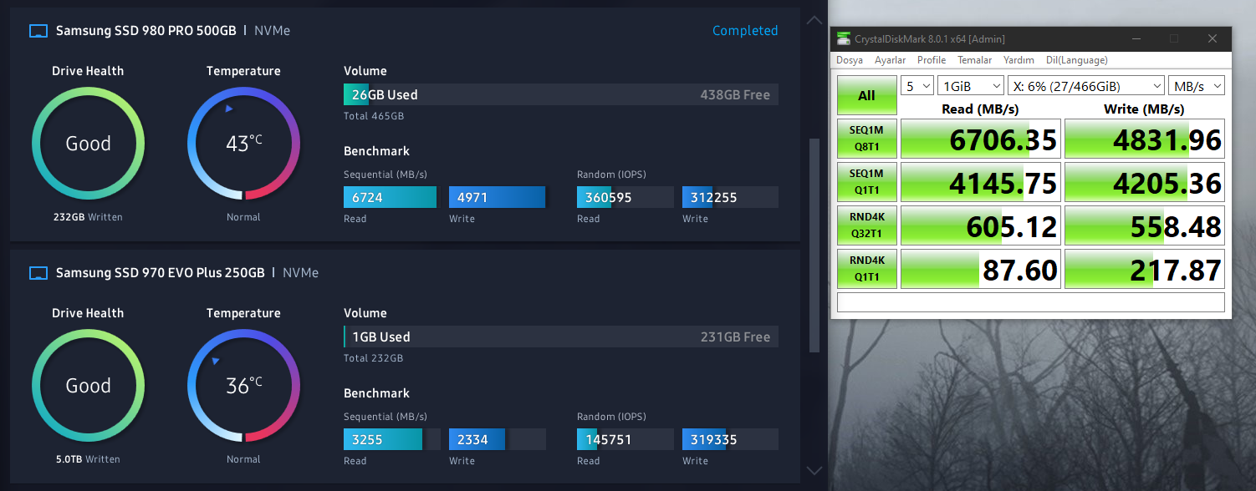Open the Profile menu in CrystalDiskMark
Viewport: 1256px width, 491px height.
click(932, 60)
